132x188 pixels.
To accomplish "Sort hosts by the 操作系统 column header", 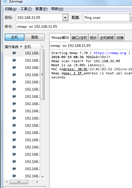I will pos(14,47).
